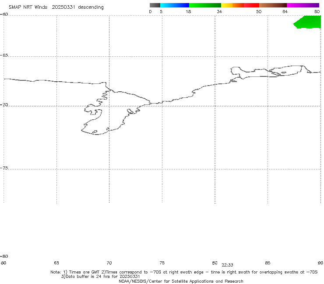Click the "70" longitude axis label
This screenshot has height=284, width=324.
point(109,263)
